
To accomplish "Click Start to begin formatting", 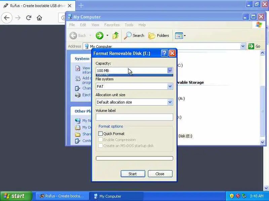I will click(133, 174).
